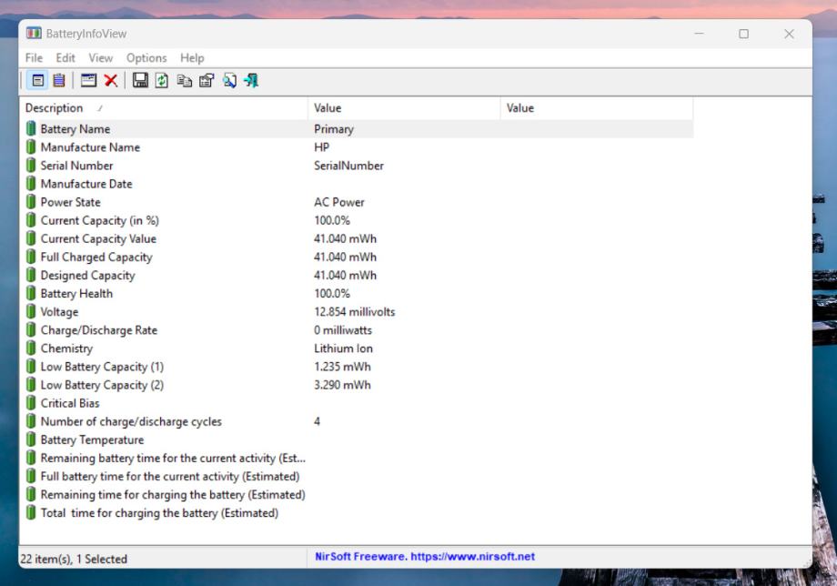The height and width of the screenshot is (586, 837).
Task: Click the Battery Information view toolbar icon
Action: tap(38, 81)
